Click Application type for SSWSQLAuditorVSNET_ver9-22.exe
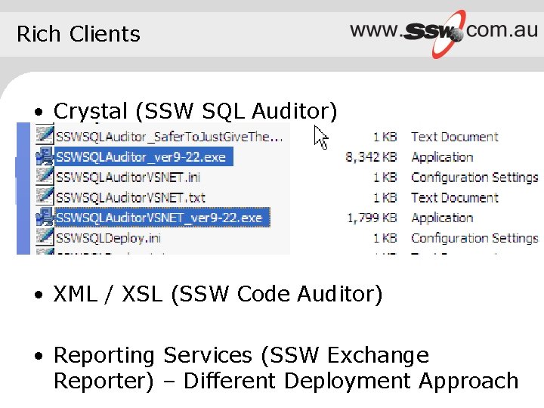Image resolution: width=544 pixels, height=408 pixels. [x=442, y=218]
